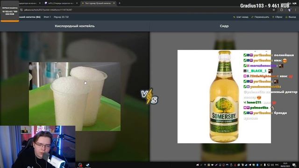Bookmark this page with the star icon
Image resolution: width=299 pixels, height=168 pixels.
[x=274, y=10]
